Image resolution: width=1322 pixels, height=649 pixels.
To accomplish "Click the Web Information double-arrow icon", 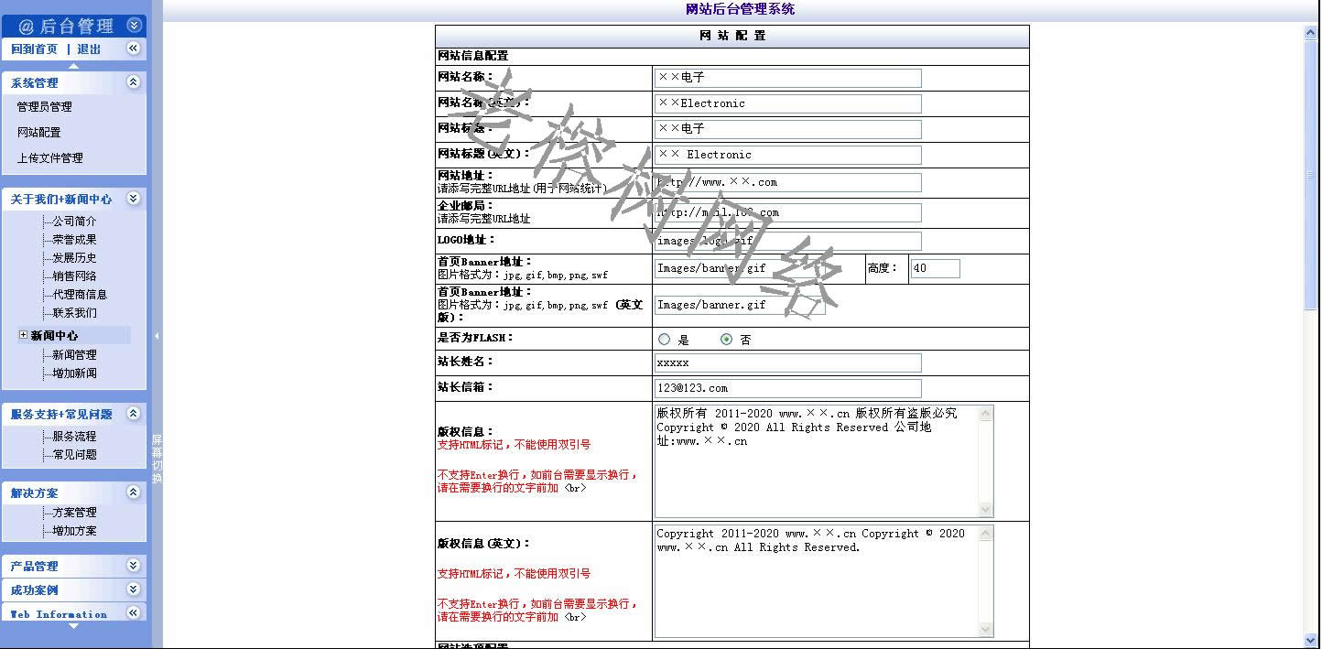I will pyautogui.click(x=134, y=612).
